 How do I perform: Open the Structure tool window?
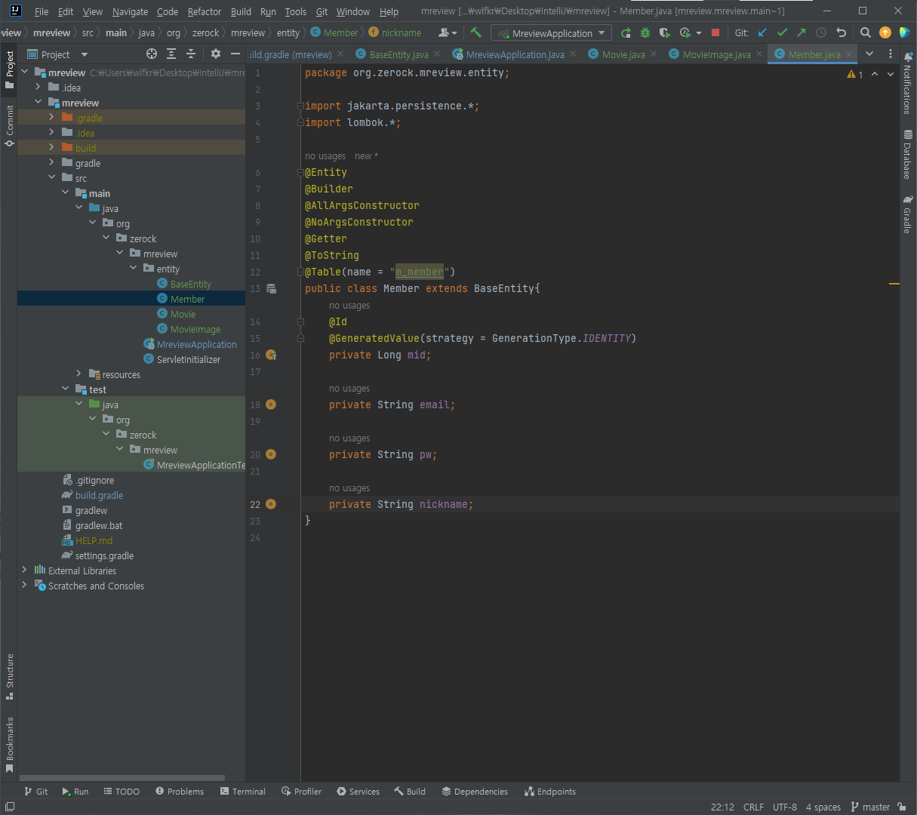click(x=9, y=676)
